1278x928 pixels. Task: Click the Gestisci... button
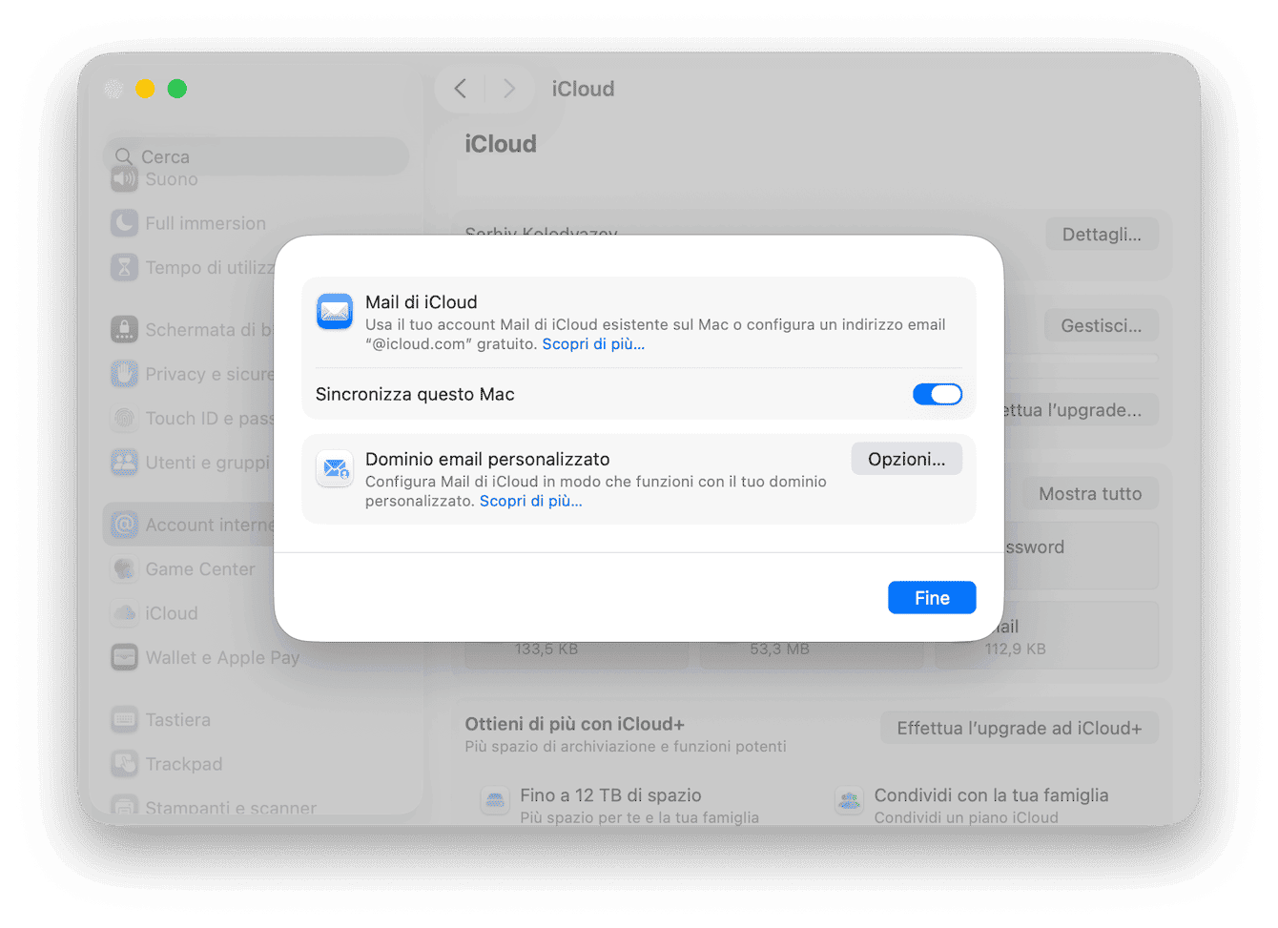click(x=1102, y=326)
